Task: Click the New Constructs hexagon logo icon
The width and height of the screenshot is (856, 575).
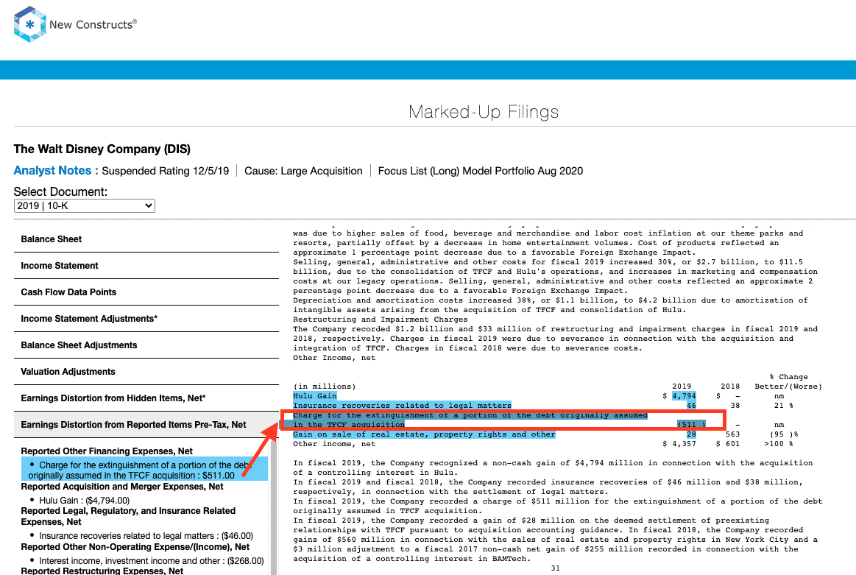Action: click(29, 24)
